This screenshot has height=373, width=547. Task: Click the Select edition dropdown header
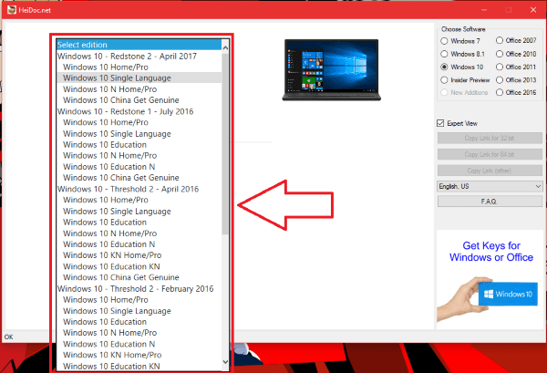(139, 45)
